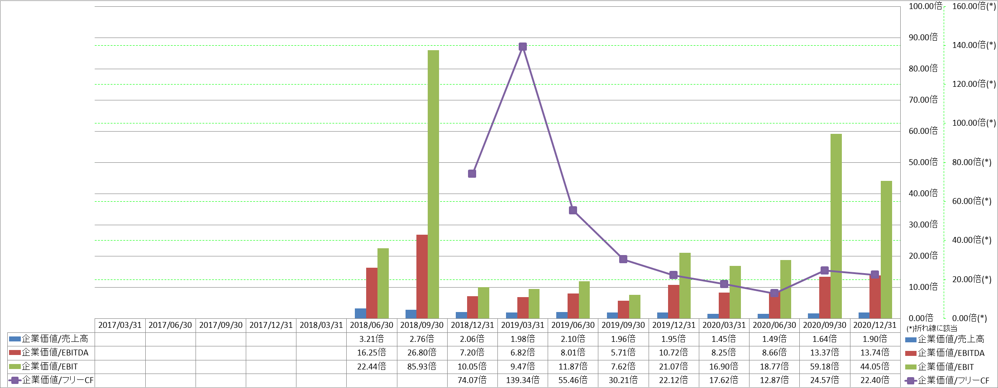Screen dimensions: 998x388
Task: Select the 85.93倍 EBIT table cell
Action: coord(422,367)
